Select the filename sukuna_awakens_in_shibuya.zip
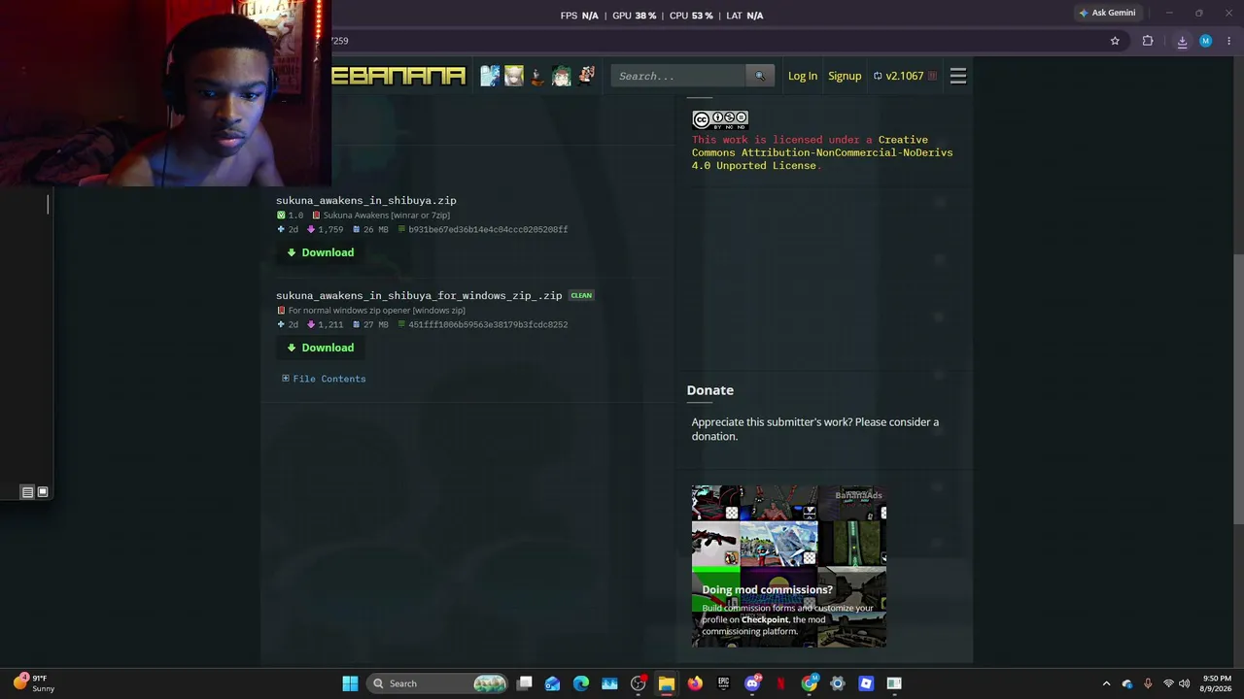The width and height of the screenshot is (1244, 699). pos(366,201)
